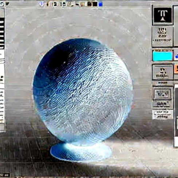The height and width of the screenshot is (178, 178).
Task: Click the sphere's round base stand
Action: click(x=81, y=152)
